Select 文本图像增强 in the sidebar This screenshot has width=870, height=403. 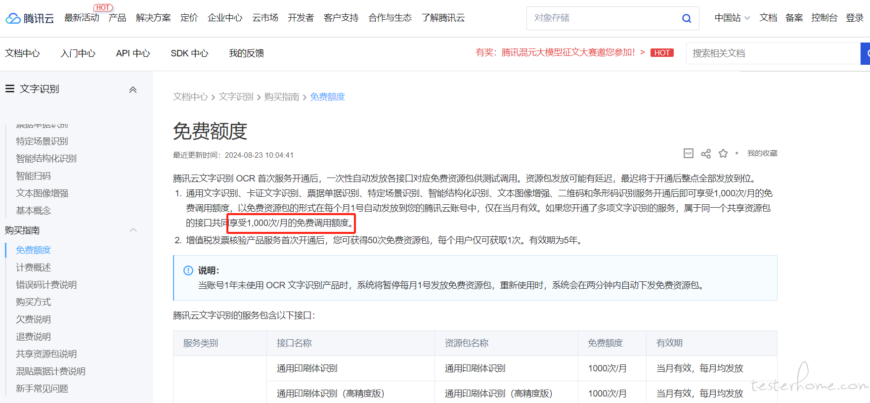point(42,193)
